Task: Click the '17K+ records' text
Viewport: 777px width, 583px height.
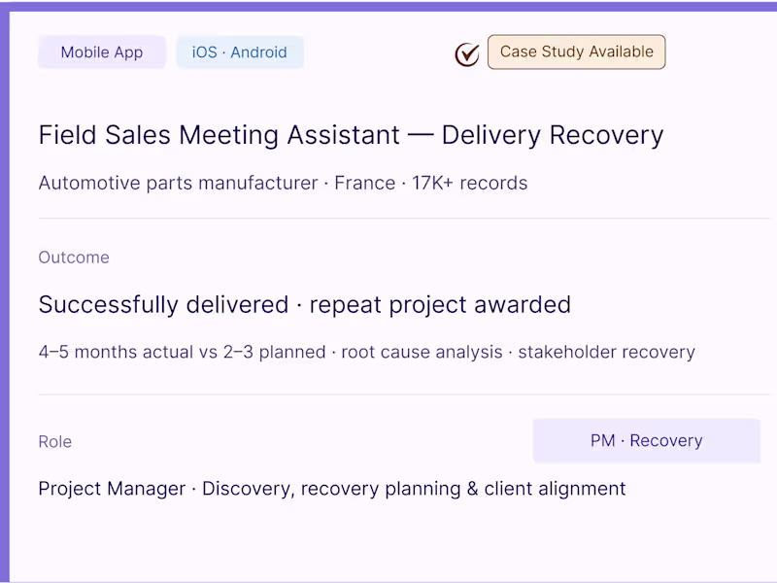Action: pos(470,183)
